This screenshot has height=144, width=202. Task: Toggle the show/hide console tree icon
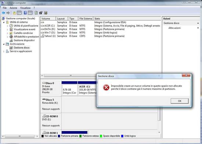[x=19, y=13]
